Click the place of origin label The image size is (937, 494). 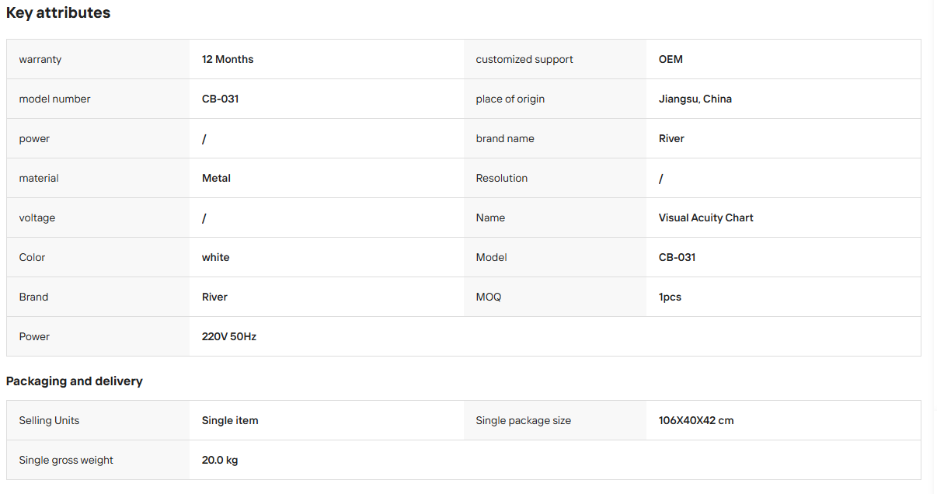[510, 99]
